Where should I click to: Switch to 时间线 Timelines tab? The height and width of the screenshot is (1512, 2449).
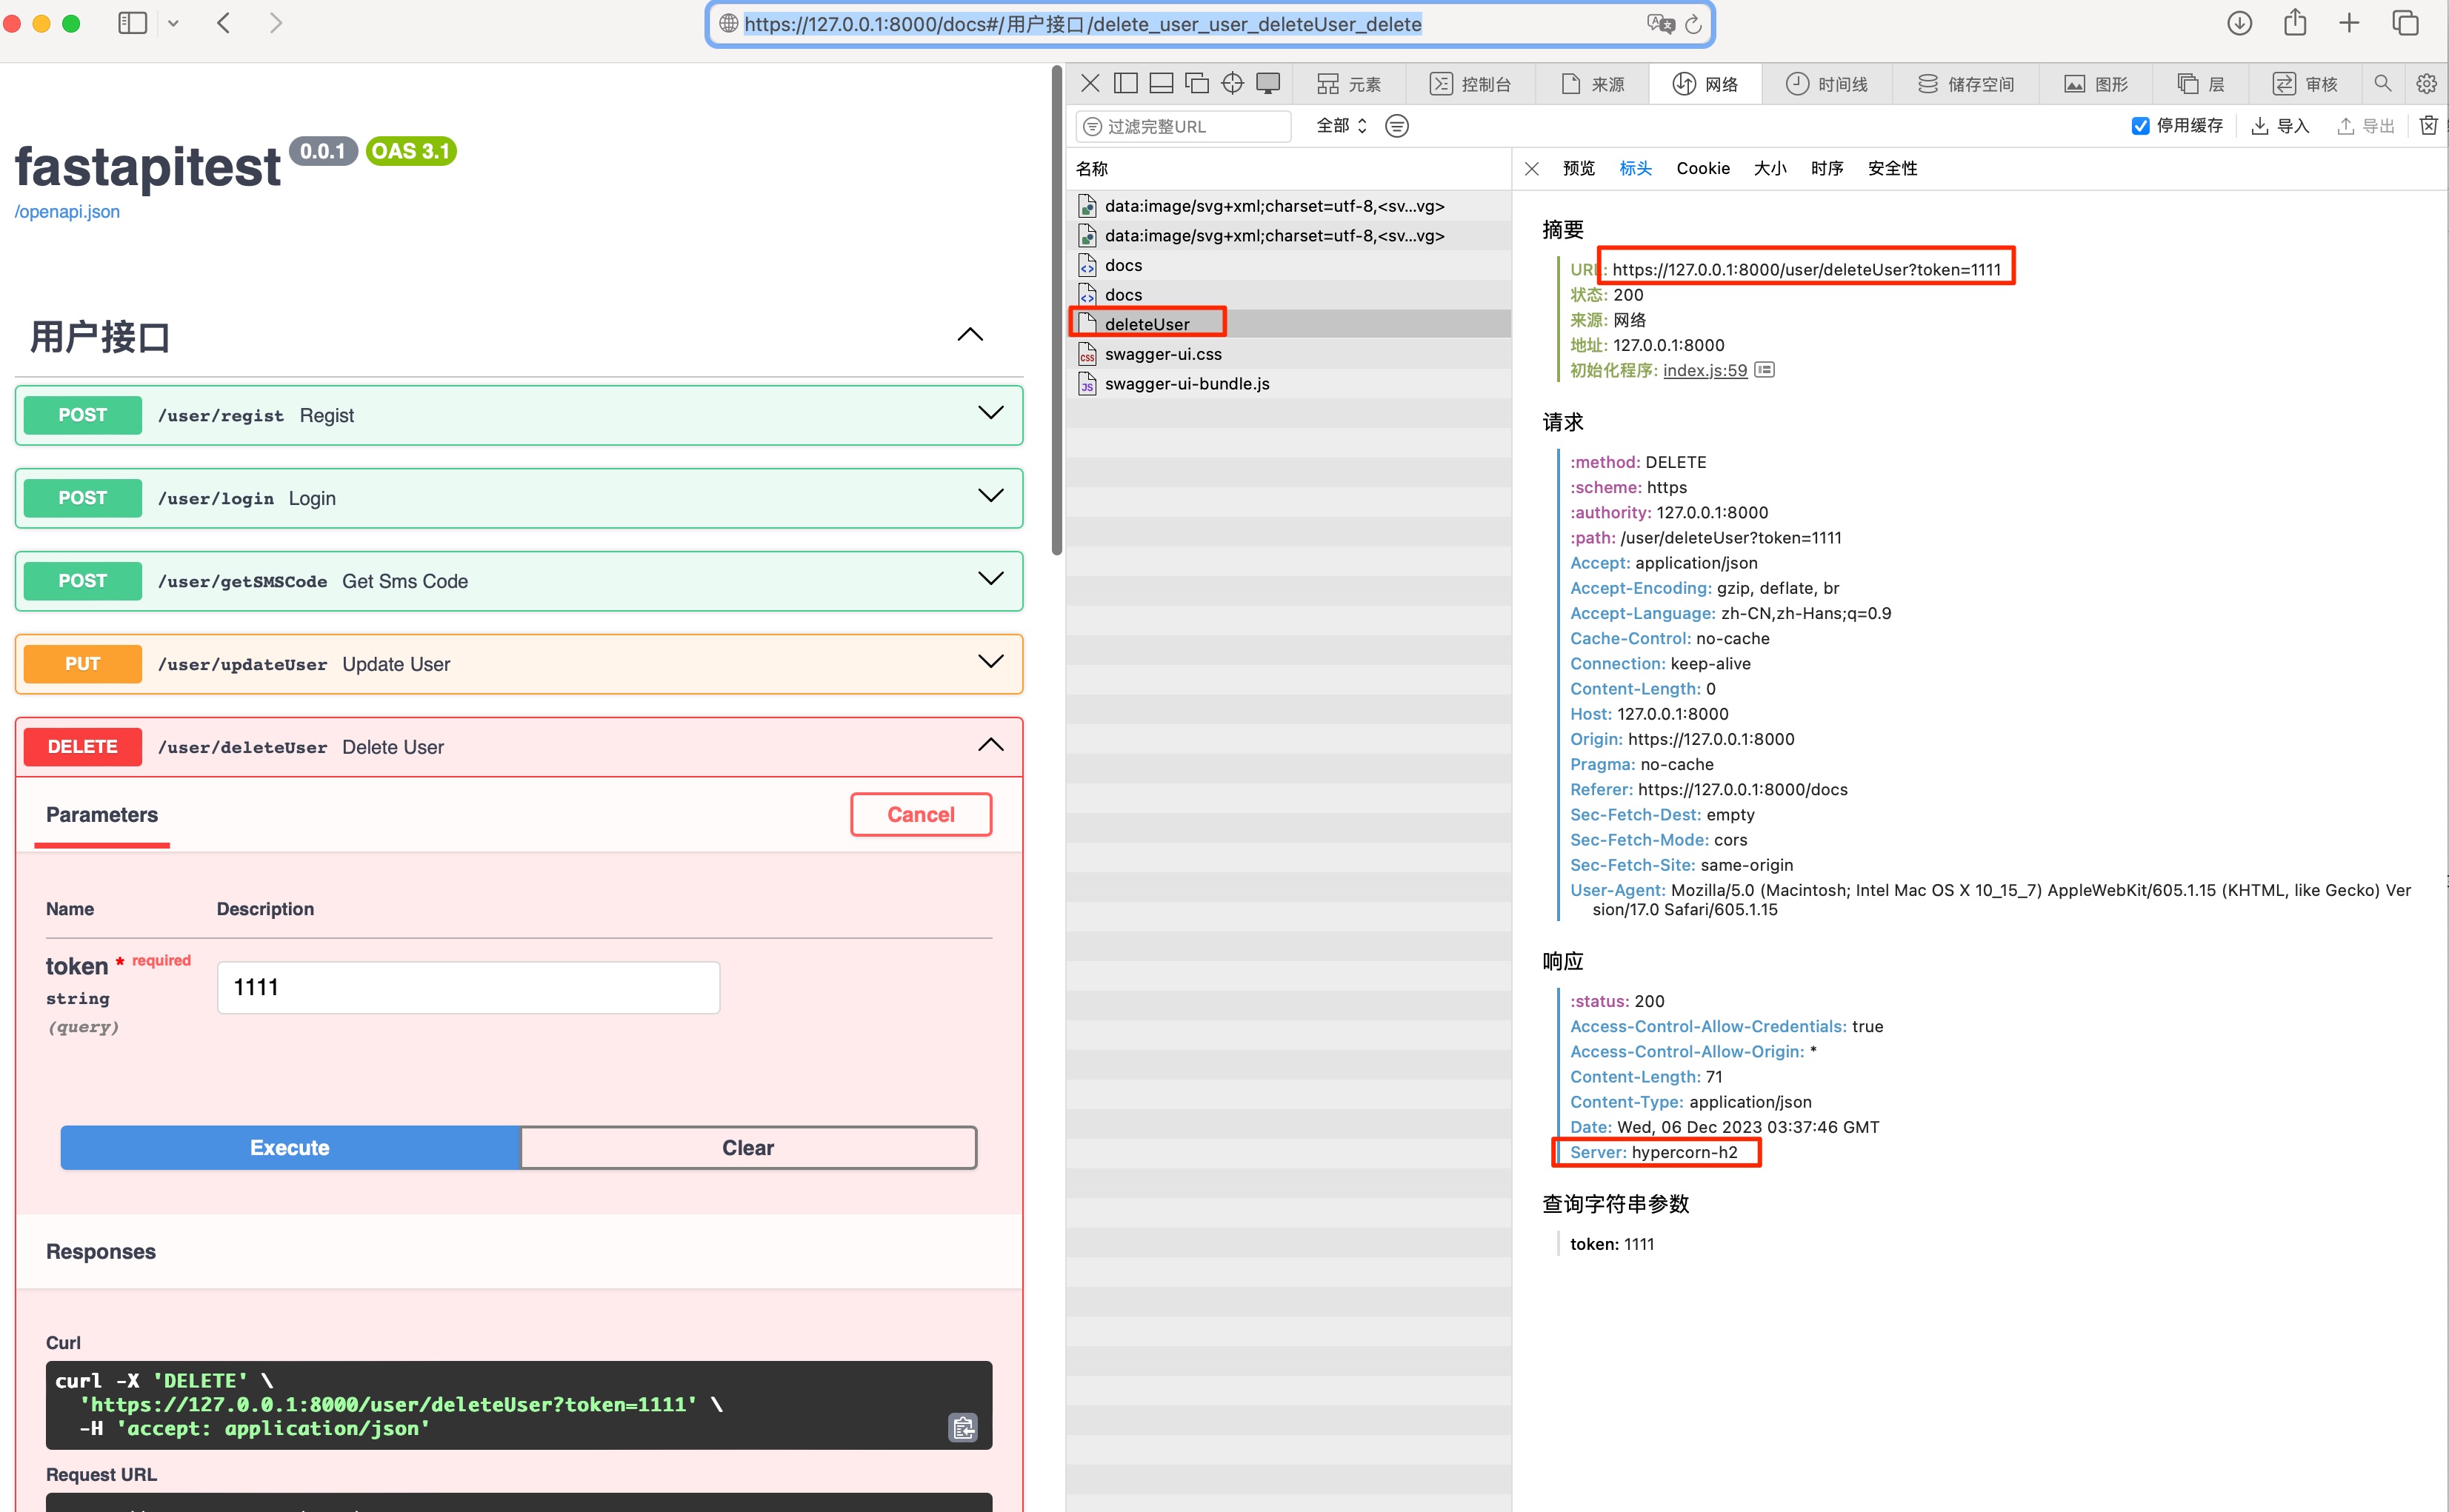[x=1827, y=84]
